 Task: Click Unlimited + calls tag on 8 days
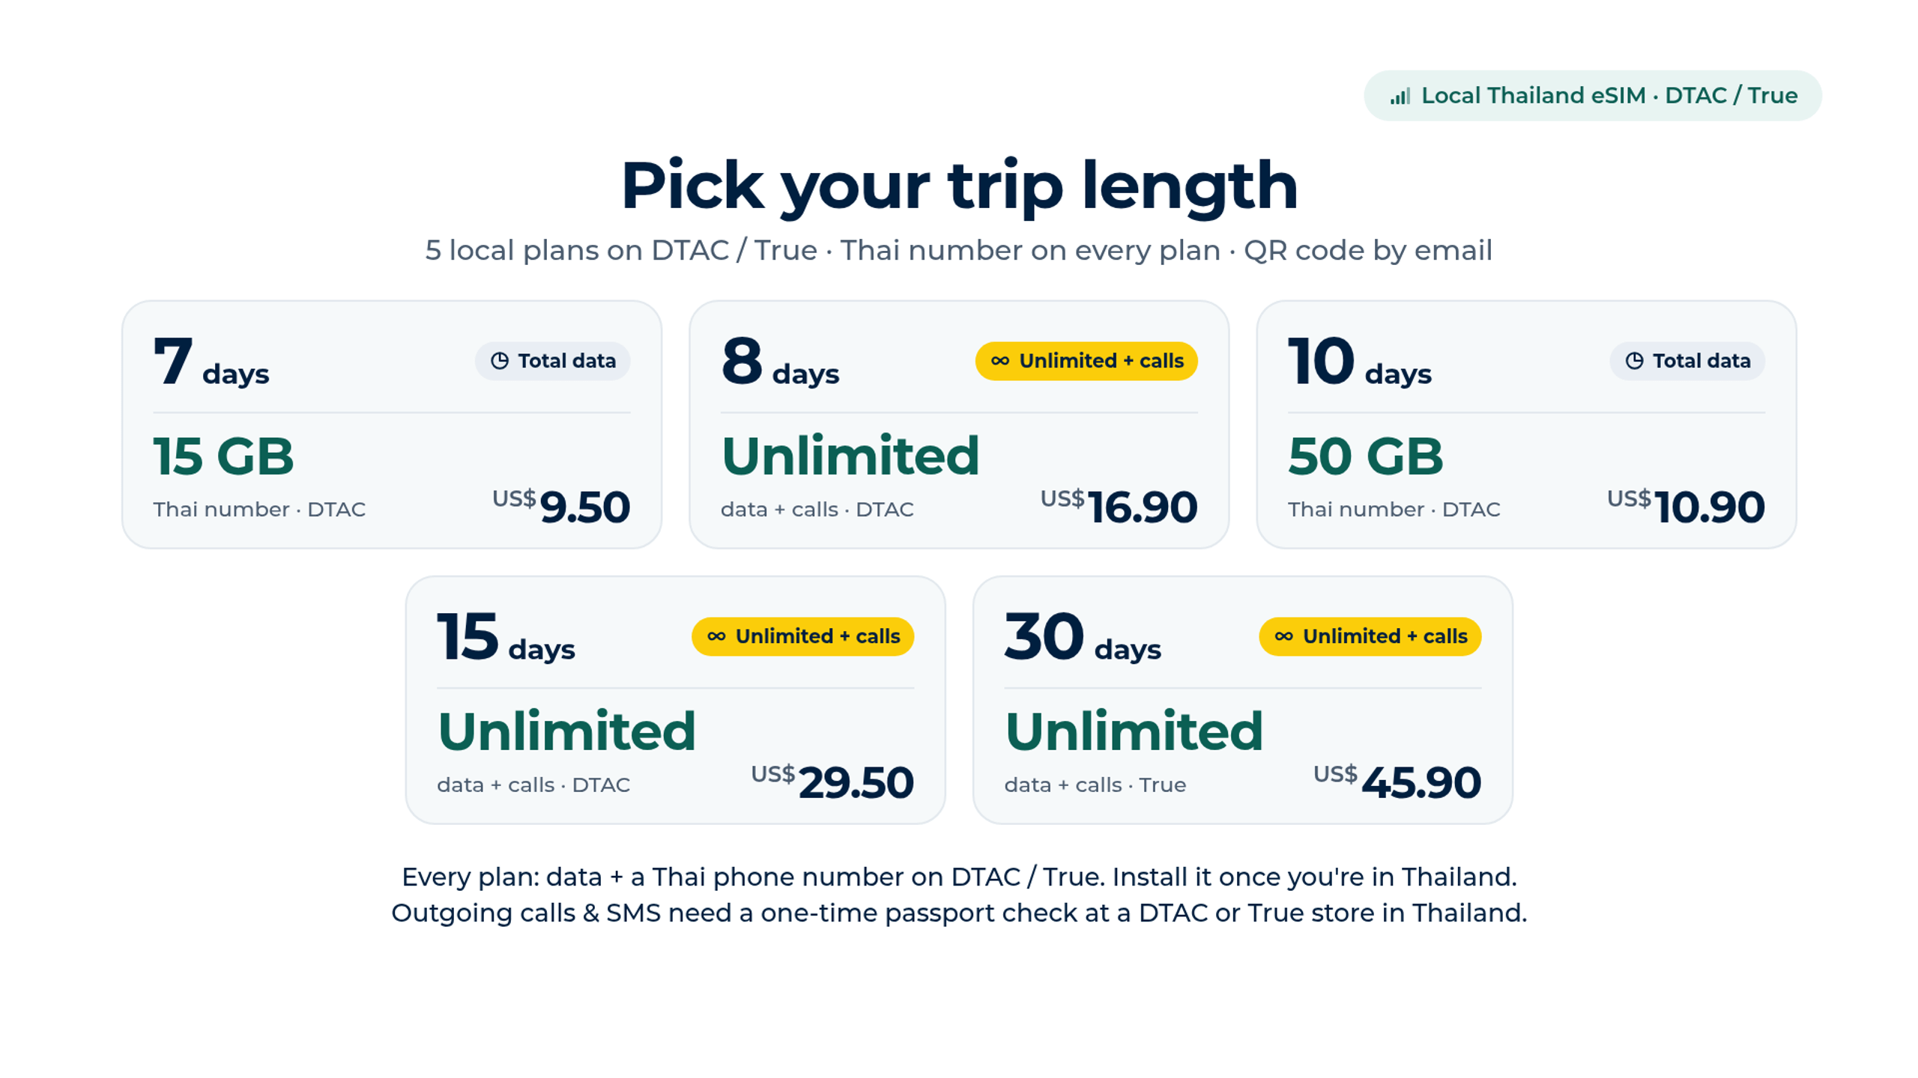pos(1086,361)
